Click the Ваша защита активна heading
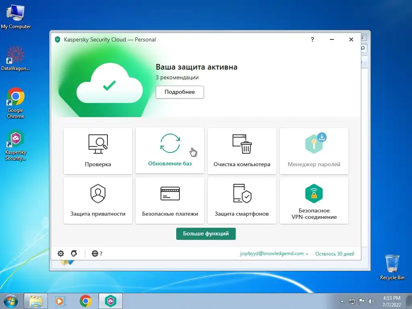 pos(196,67)
